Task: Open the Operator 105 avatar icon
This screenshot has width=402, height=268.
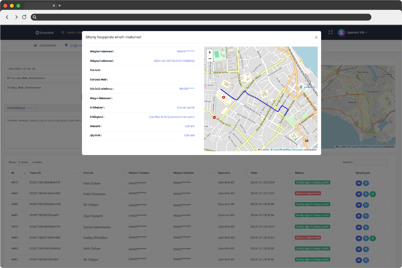Action: click(x=341, y=32)
